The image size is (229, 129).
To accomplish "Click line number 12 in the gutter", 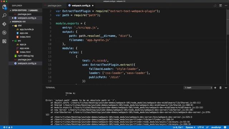I will [50, 52].
